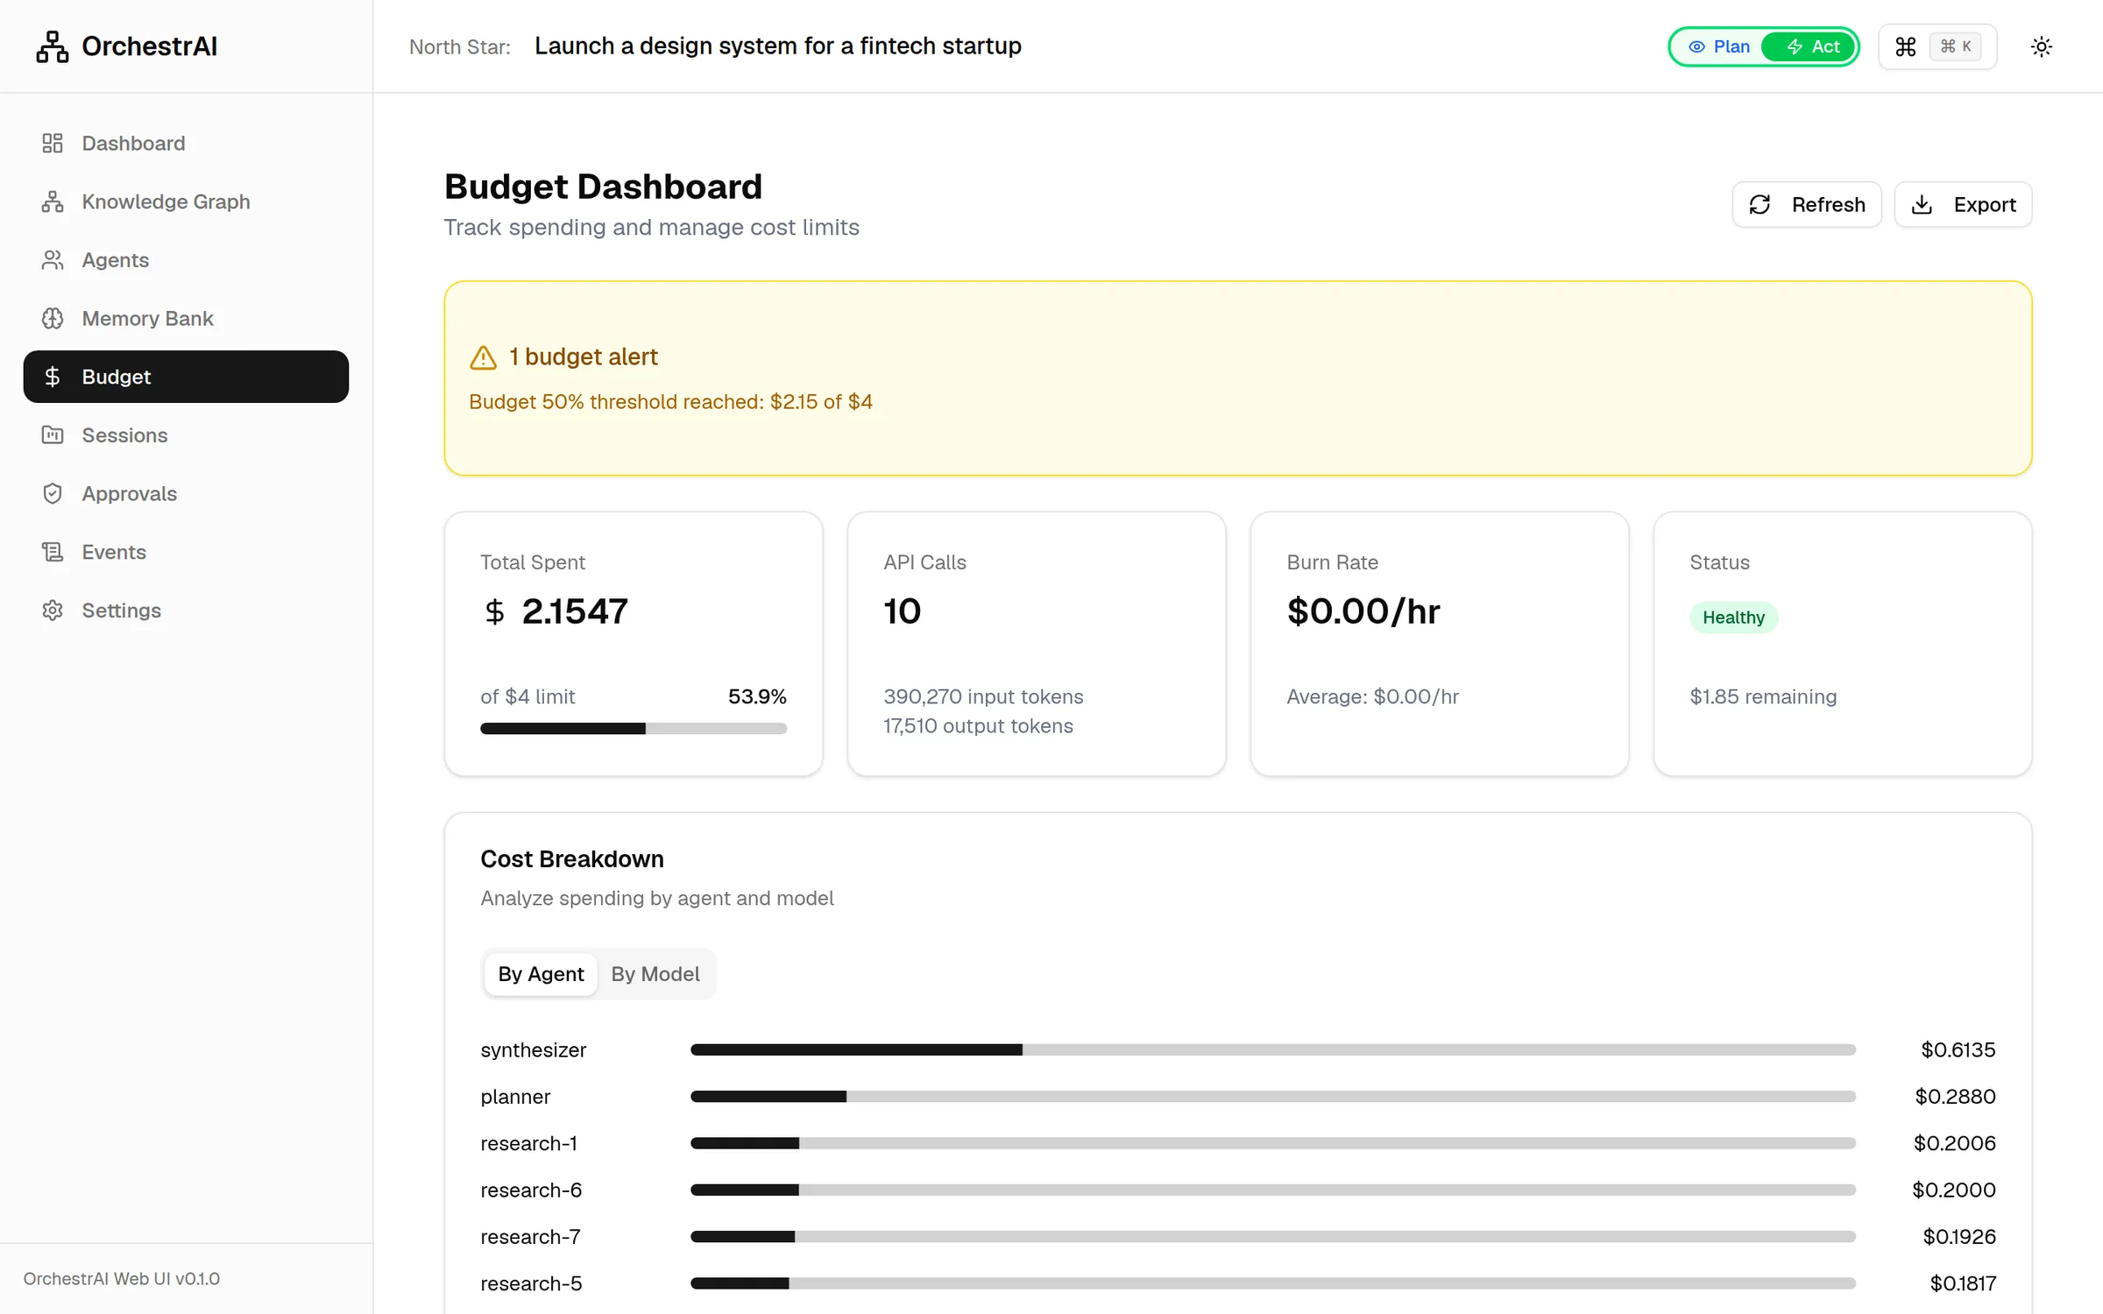Screen dimensions: 2103x1314
Task: Click the research-6 cost value $0.2000
Action: tap(1953, 1190)
